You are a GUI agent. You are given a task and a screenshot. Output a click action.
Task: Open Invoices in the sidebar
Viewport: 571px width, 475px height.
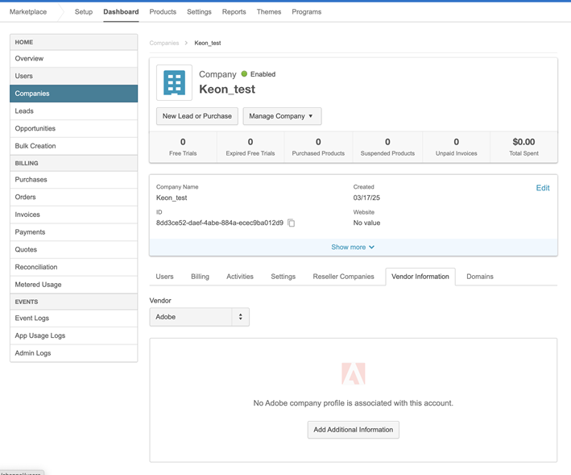27,215
